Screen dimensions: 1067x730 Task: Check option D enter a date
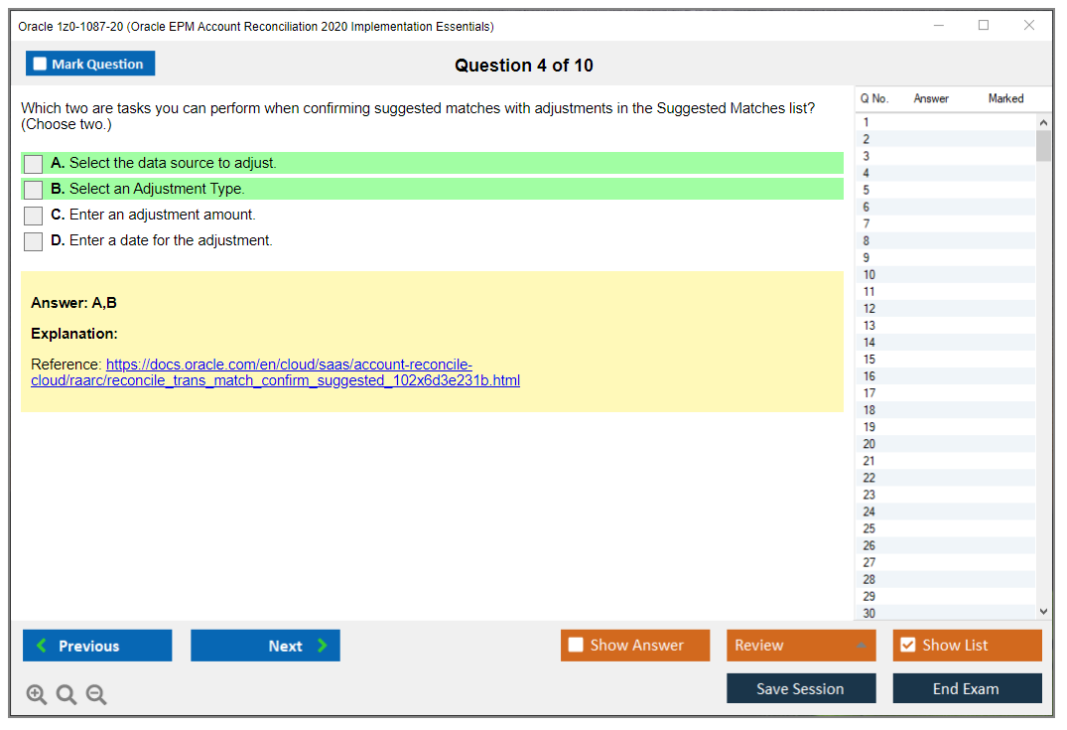(x=33, y=241)
